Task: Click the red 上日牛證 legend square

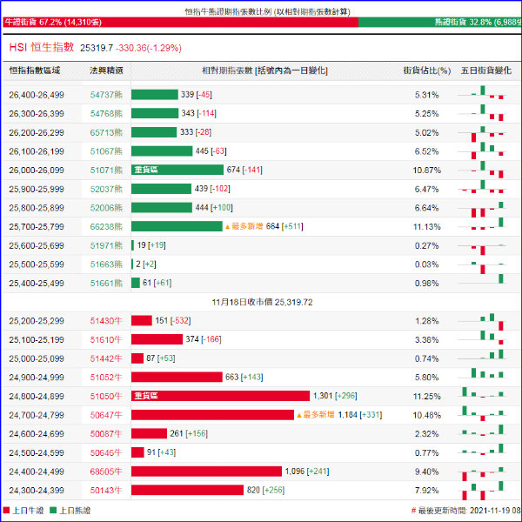Action: click(7, 511)
